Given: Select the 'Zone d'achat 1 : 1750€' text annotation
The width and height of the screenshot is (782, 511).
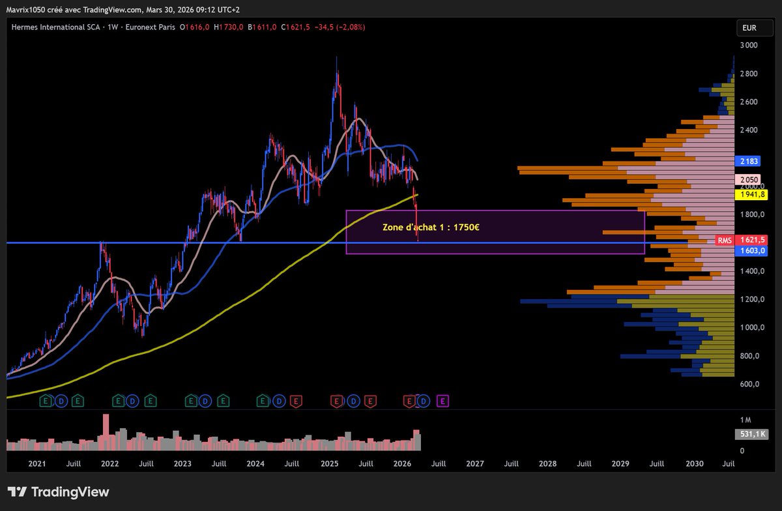Looking at the screenshot, I should pos(431,228).
